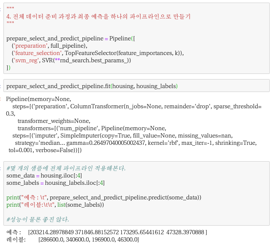Screen dimensions: 274x248
Task: Click the 'some_labels = housing_labels.iloc[:4]' line
Action: click(55, 183)
